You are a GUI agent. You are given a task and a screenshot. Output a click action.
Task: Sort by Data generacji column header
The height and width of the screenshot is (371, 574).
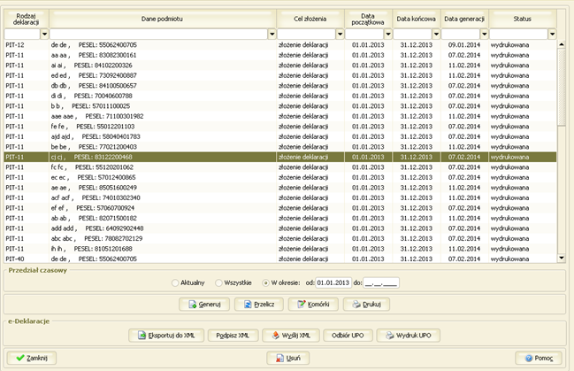pyautogui.click(x=464, y=19)
